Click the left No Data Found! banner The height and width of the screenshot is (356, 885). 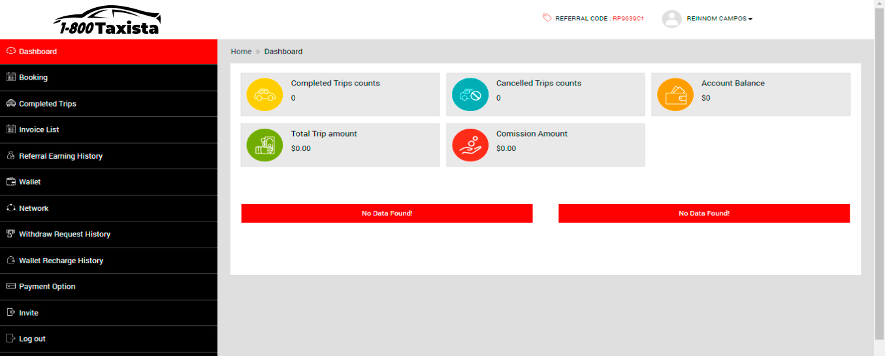point(387,213)
